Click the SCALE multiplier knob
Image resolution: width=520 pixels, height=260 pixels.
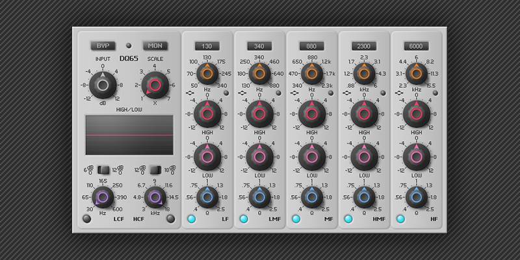(x=155, y=85)
